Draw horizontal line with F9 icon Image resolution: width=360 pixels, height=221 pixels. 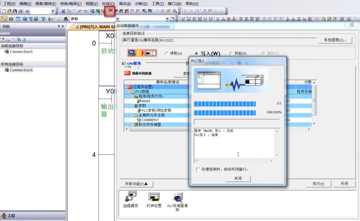coord(217,19)
